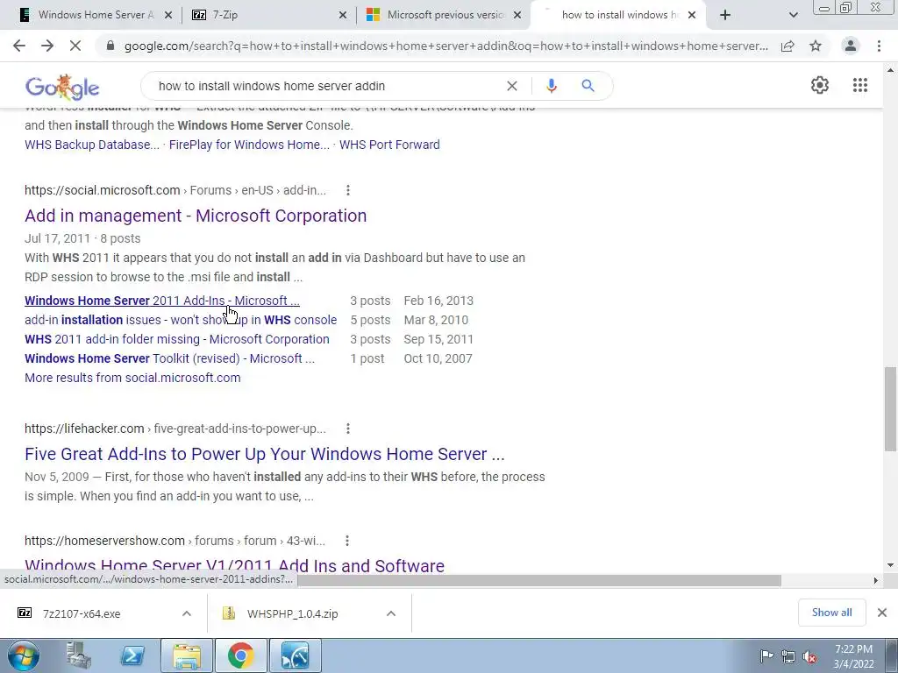The image size is (898, 673).
Task: Open the clock showing 7:22 PM
Action: 853,656
